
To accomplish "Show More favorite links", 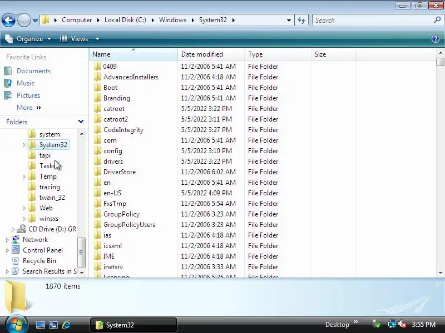I will coord(29,108).
